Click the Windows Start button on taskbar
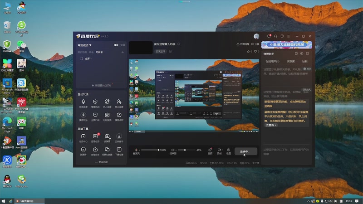363x204 pixels. point(3,201)
